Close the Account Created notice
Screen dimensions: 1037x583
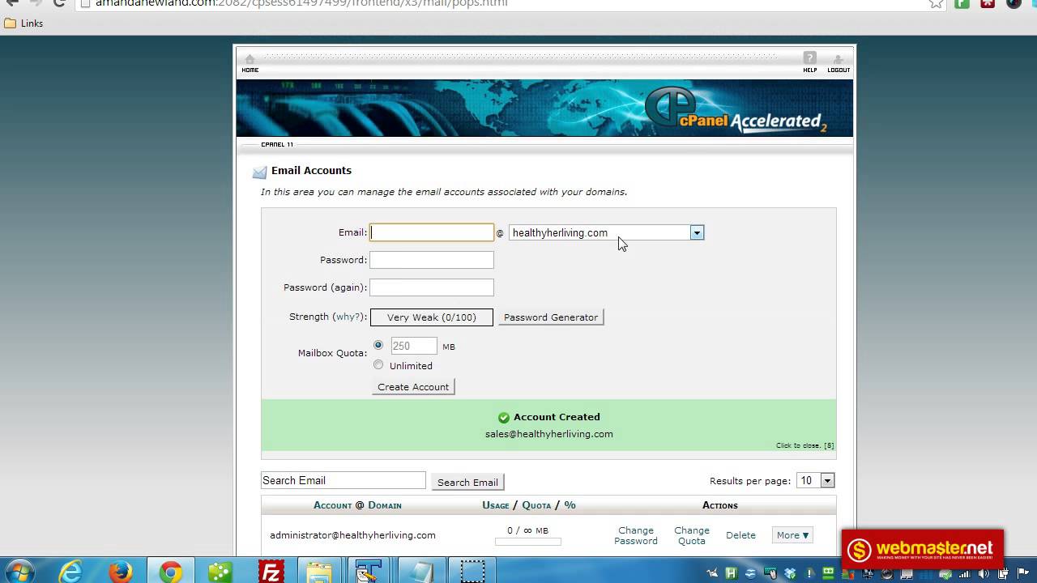pyautogui.click(x=804, y=445)
